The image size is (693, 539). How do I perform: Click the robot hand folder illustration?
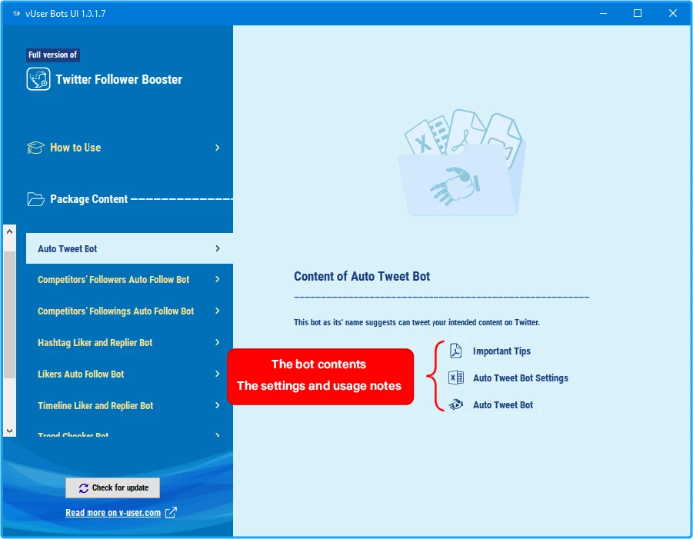point(462,162)
